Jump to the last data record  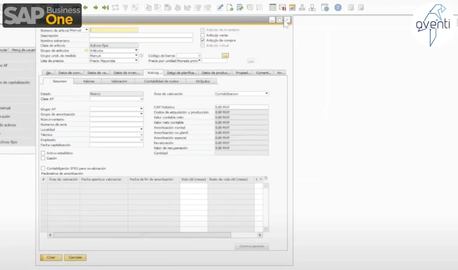tap(105, 7)
